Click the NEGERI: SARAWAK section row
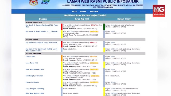Screen dimensions: 171x96 click(85, 54)
